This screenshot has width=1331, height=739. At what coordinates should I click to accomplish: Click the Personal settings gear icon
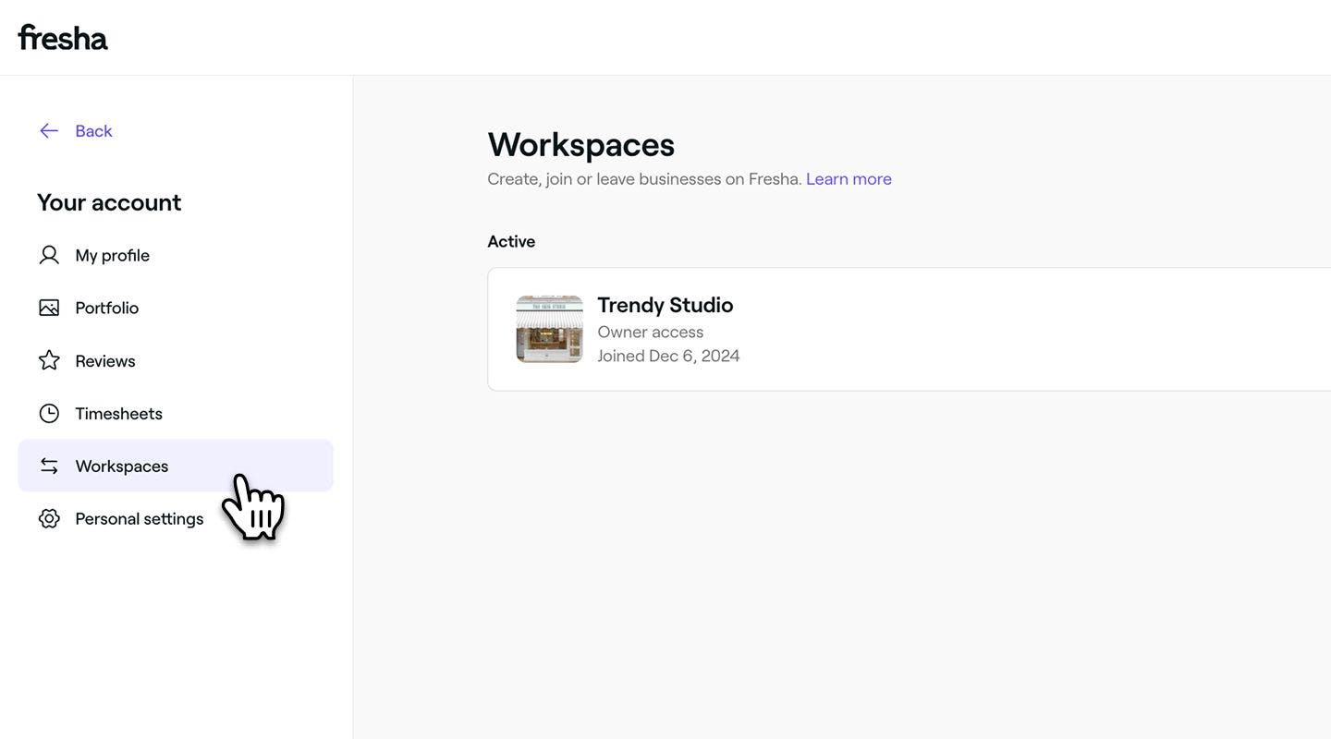pyautogui.click(x=49, y=518)
